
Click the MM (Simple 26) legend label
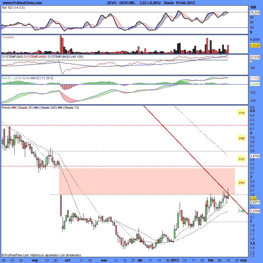coord(22,108)
